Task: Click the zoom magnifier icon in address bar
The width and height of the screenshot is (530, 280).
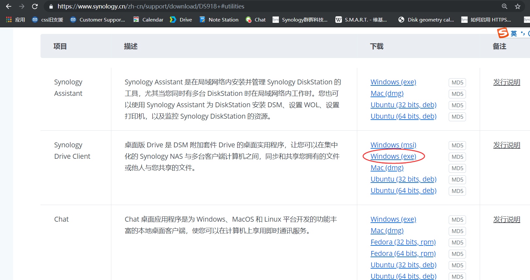Action: tap(505, 7)
